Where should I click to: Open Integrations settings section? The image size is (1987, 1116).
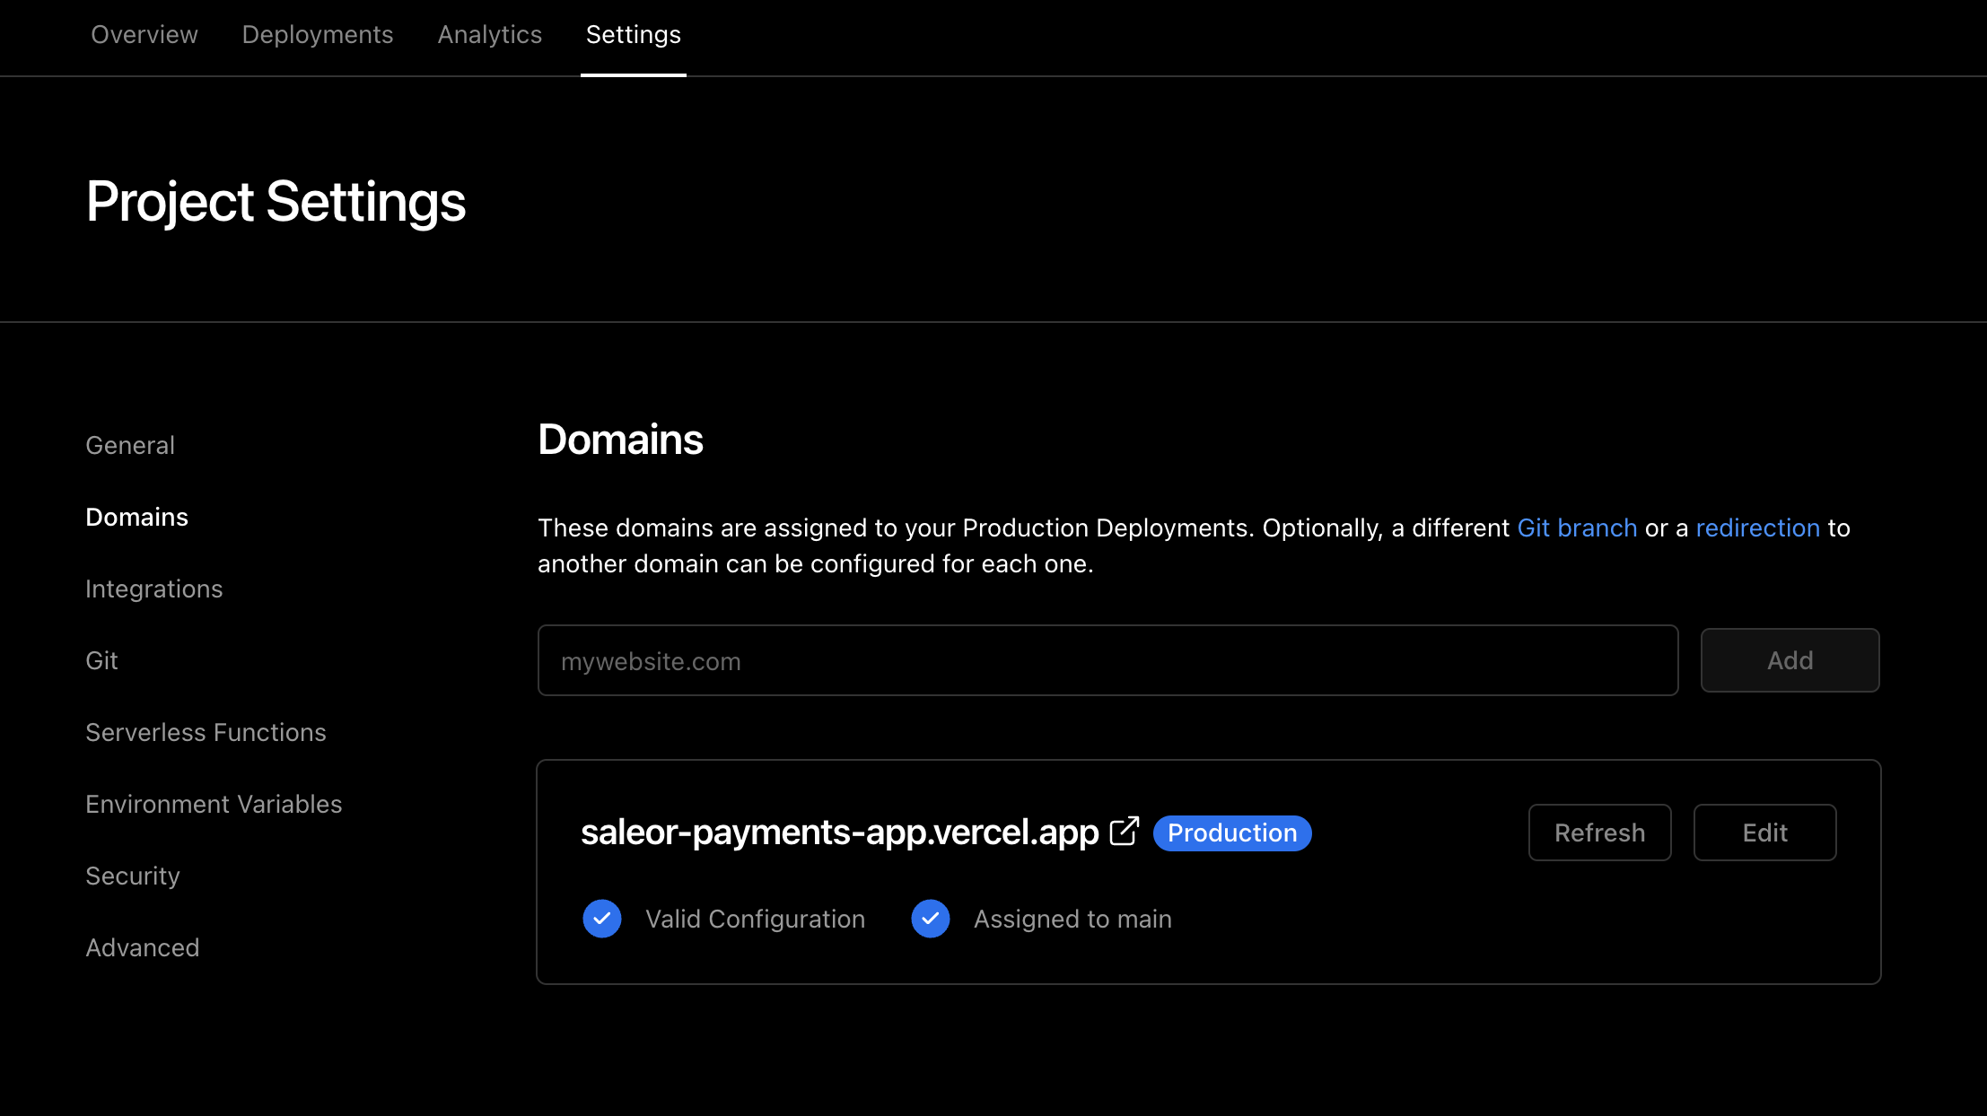click(154, 589)
